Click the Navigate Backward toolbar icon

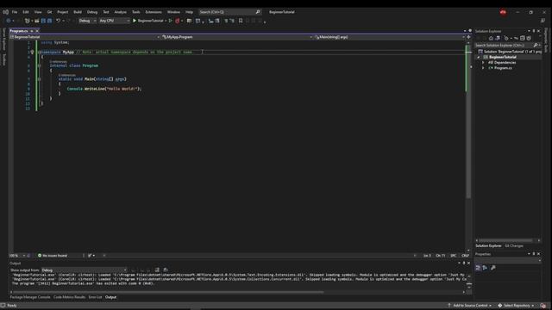tap(8, 21)
